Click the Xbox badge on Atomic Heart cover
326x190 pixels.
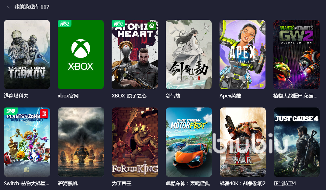click(152, 26)
